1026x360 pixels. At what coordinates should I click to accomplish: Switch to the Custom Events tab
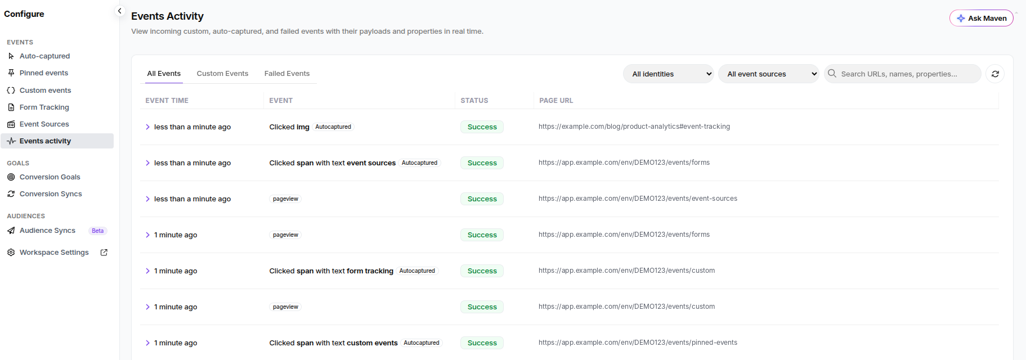[222, 74]
